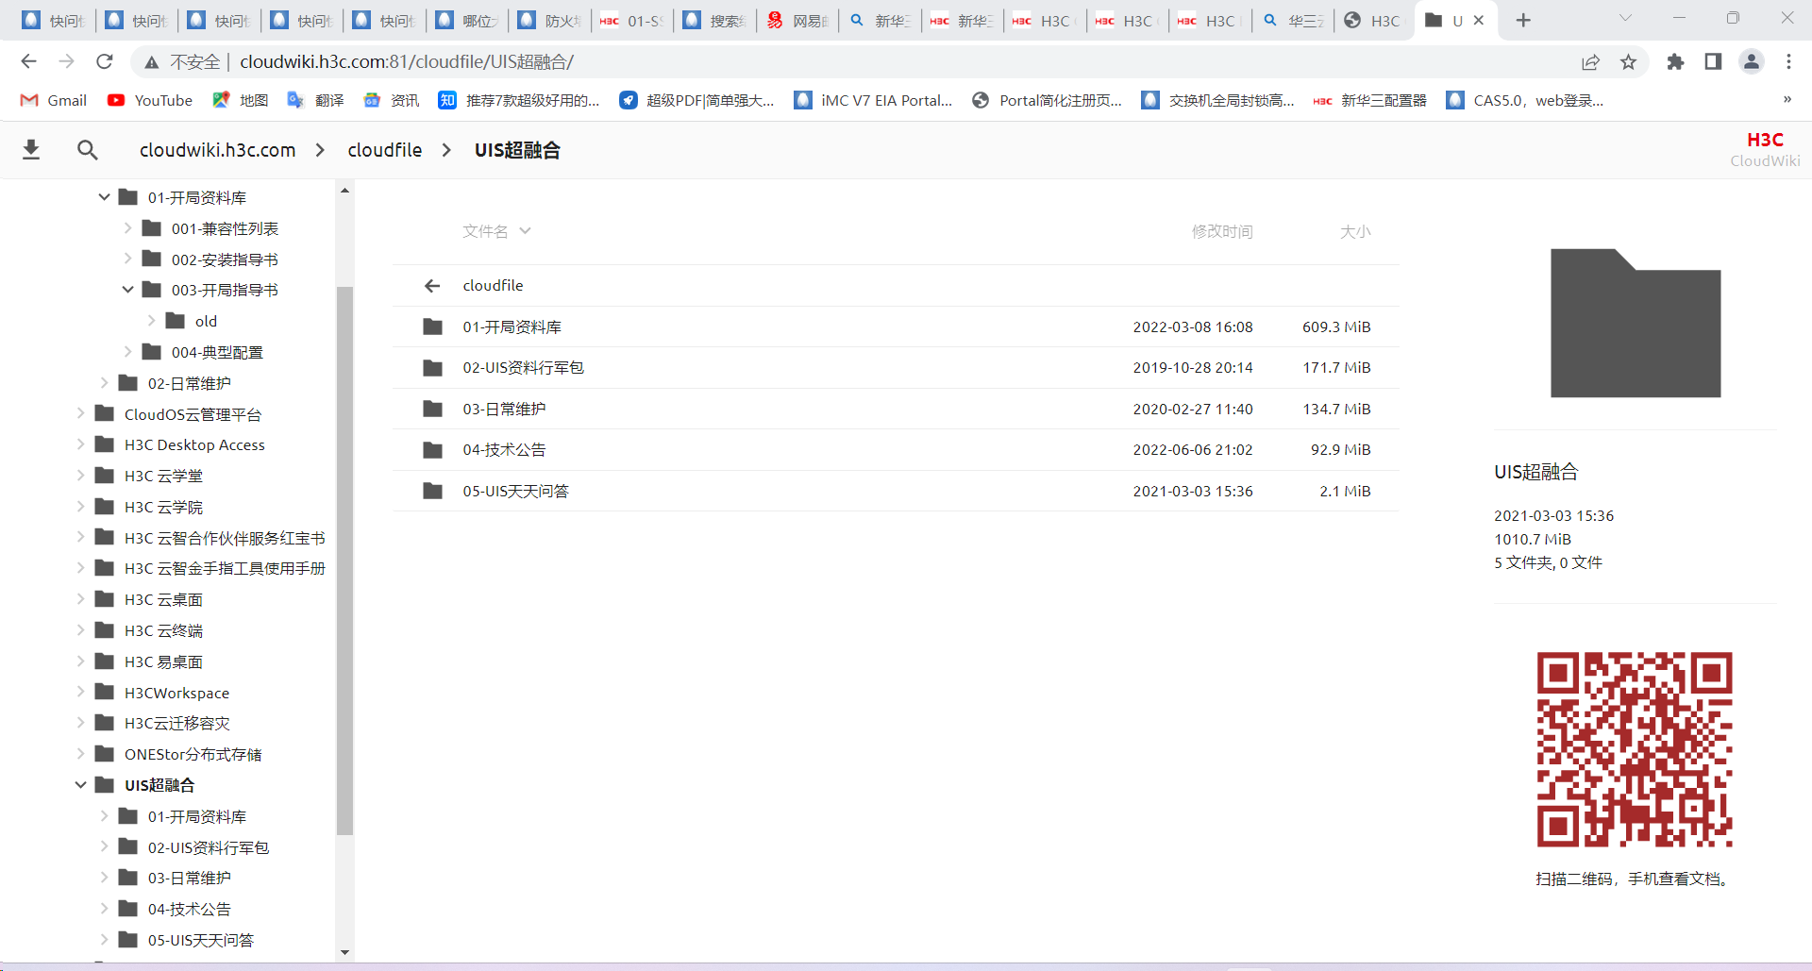Switch to the 防火 browser tab

coord(550,20)
